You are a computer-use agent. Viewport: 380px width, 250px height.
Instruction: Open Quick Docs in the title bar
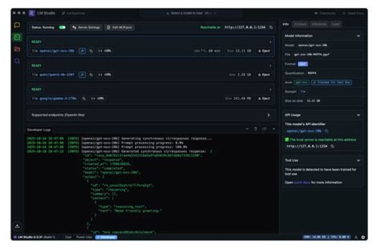353,13
